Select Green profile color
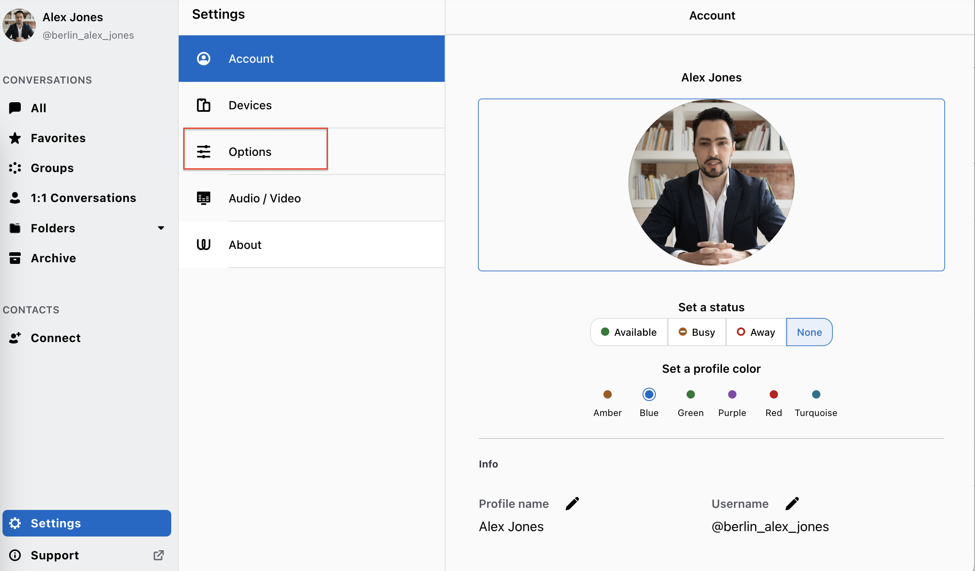975x571 pixels. click(x=691, y=394)
